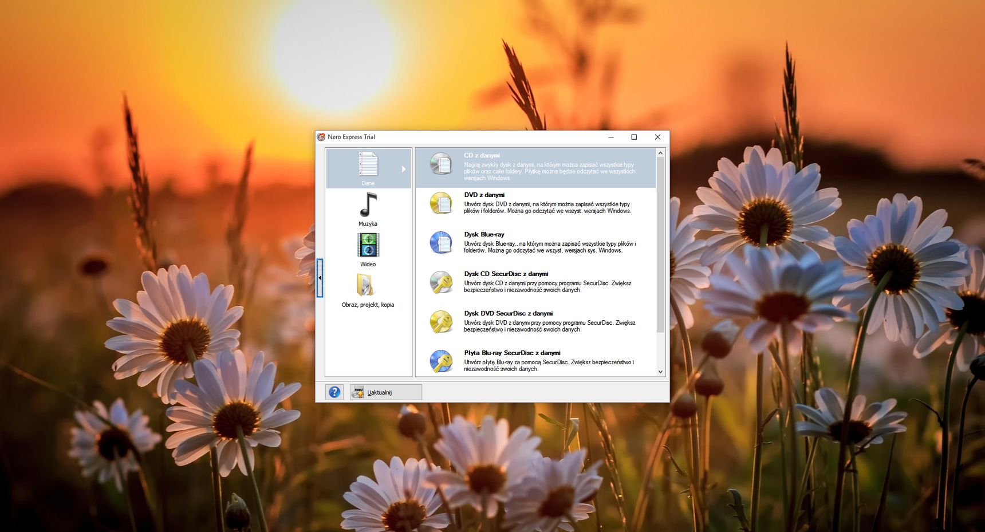
Task: Select the Dane document icon category
Action: (368, 164)
